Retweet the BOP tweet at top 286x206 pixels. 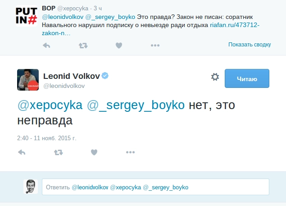point(83,45)
